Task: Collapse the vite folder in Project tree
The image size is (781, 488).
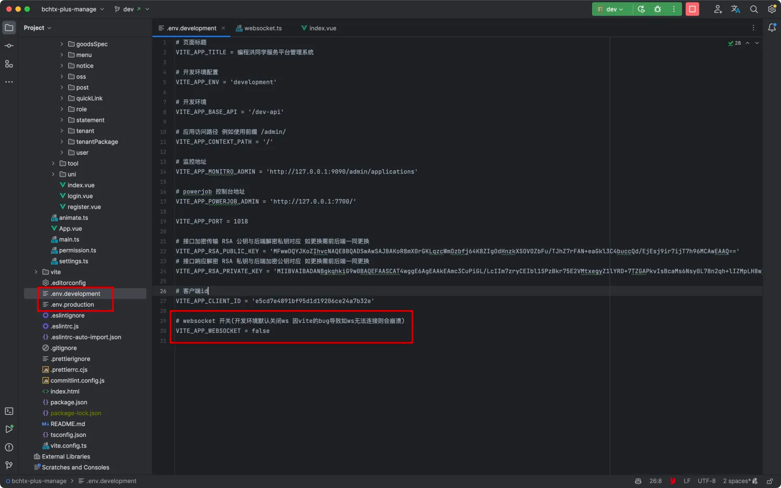Action: (x=35, y=271)
